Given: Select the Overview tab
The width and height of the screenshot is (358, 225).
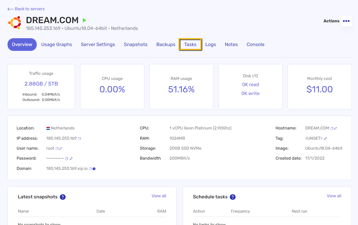Looking at the screenshot, I should [x=22, y=44].
